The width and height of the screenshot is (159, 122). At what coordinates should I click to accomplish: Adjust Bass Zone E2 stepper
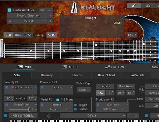click(x=131, y=93)
